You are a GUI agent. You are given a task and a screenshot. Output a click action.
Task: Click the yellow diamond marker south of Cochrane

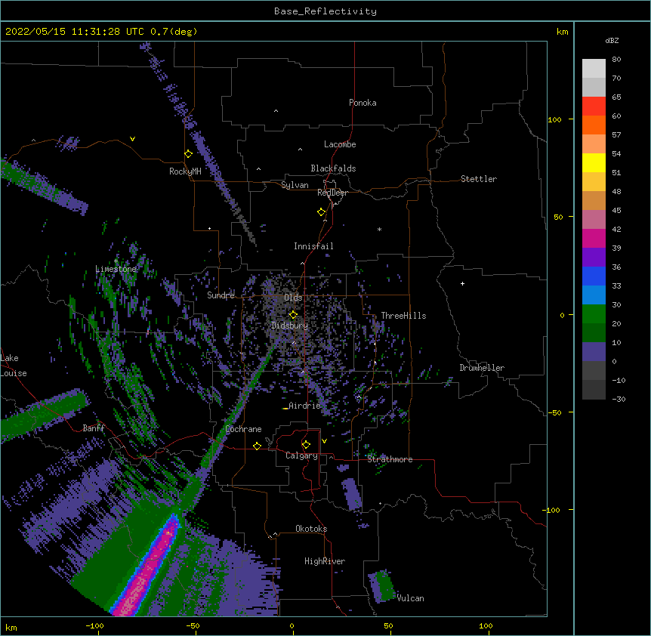[257, 446]
